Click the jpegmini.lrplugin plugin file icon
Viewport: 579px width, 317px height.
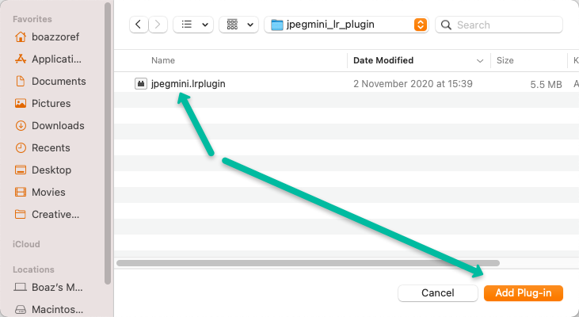coord(141,84)
